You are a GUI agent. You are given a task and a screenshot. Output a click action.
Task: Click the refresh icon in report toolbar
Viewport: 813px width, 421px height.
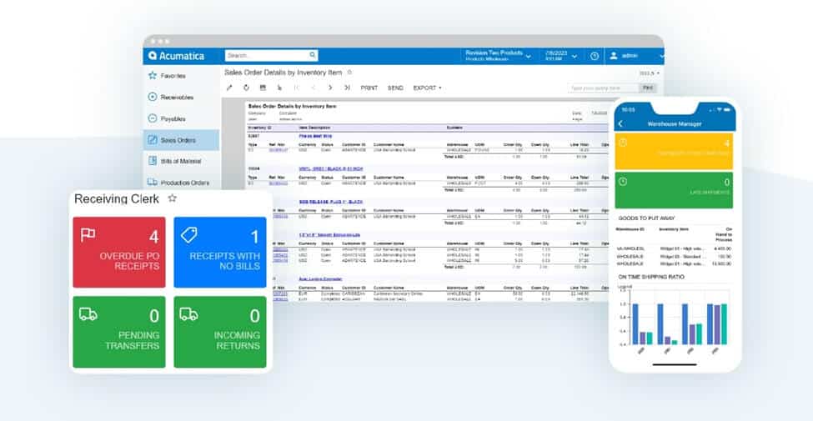pos(246,88)
